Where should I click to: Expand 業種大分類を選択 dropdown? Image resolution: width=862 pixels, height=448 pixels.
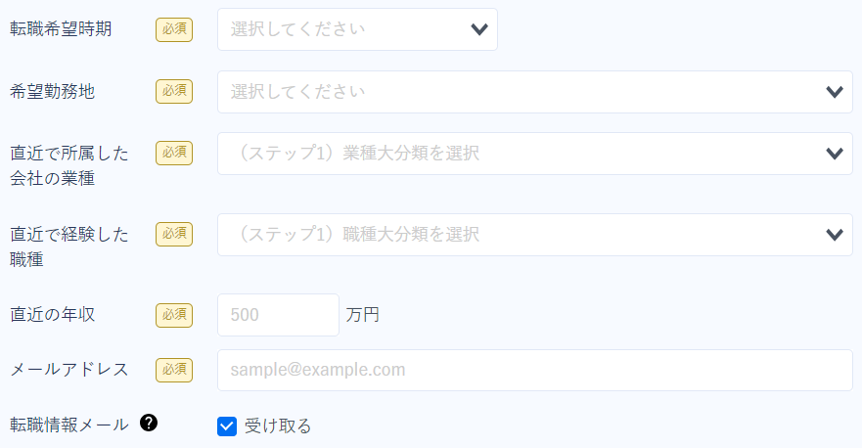coord(535,154)
